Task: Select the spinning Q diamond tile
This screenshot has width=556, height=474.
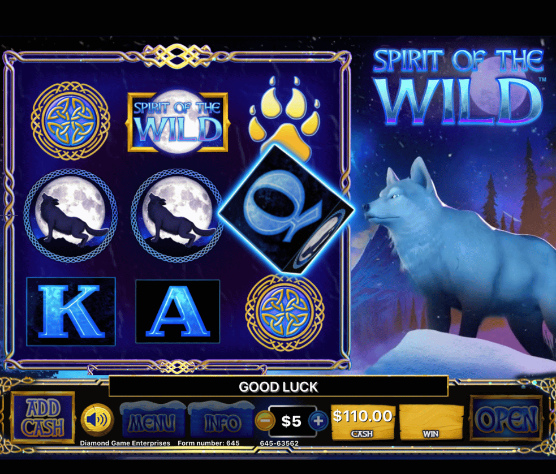Action: tap(286, 209)
